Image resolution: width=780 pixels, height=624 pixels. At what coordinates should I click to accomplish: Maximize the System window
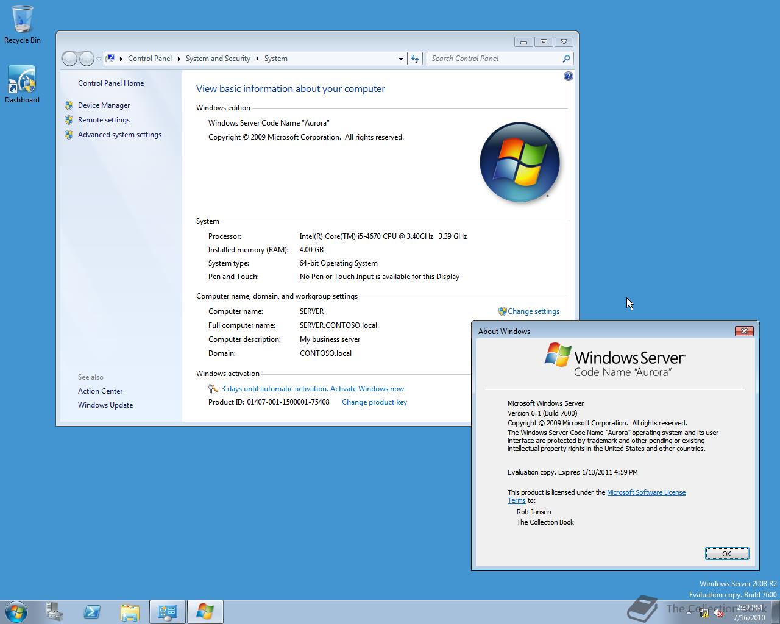pos(544,42)
